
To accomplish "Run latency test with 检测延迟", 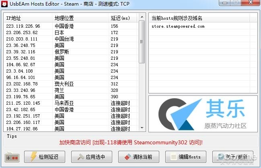I will [x=45, y=157].
